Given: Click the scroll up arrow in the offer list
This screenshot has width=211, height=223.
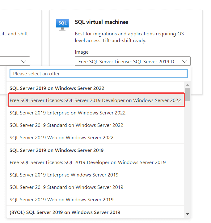Looking at the screenshot, I should pyautogui.click(x=187, y=85).
